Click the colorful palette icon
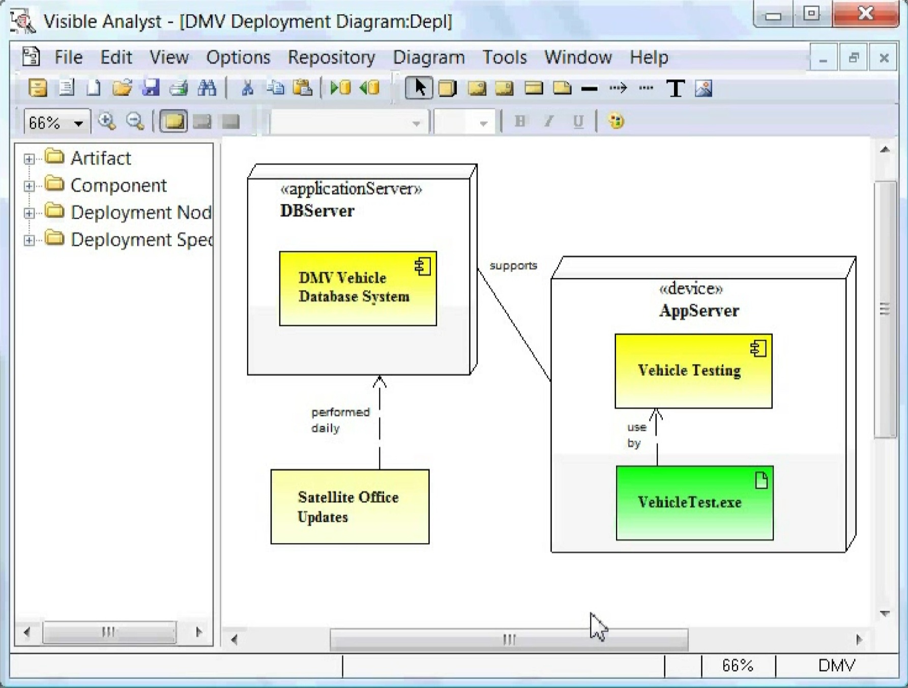This screenshot has height=688, width=908. point(616,121)
